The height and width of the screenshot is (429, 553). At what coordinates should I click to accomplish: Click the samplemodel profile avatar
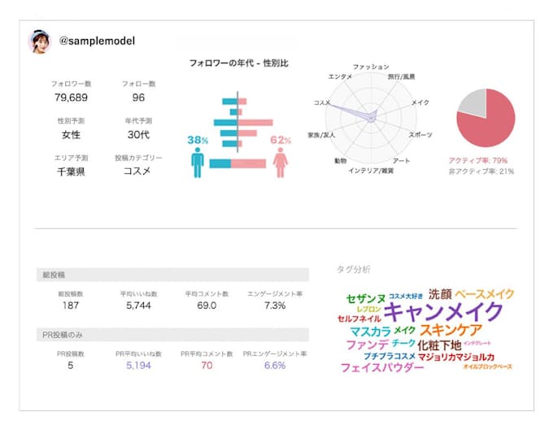(x=40, y=41)
